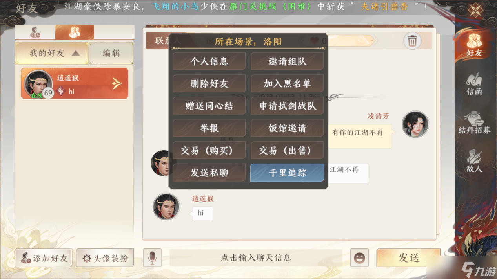The width and height of the screenshot is (497, 279).
Task: Switch to the recent contacts tab
Action: coord(35,32)
